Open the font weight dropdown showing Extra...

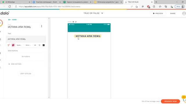(x=28, y=45)
